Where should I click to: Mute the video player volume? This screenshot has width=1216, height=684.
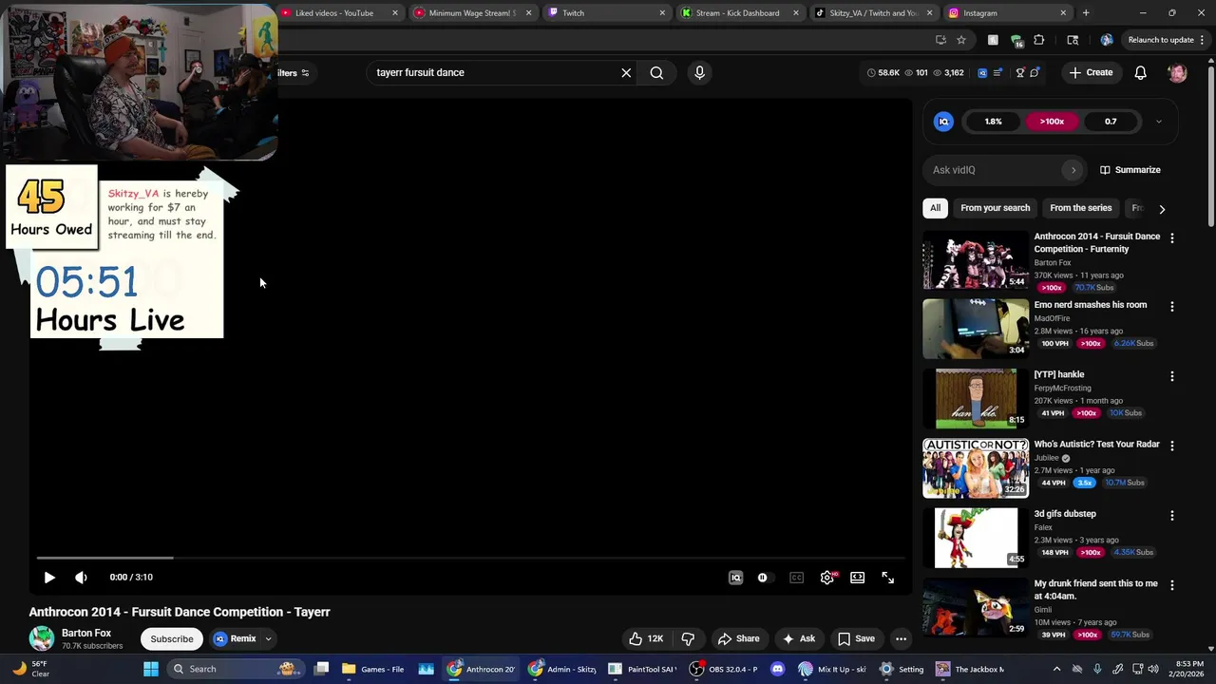(81, 577)
